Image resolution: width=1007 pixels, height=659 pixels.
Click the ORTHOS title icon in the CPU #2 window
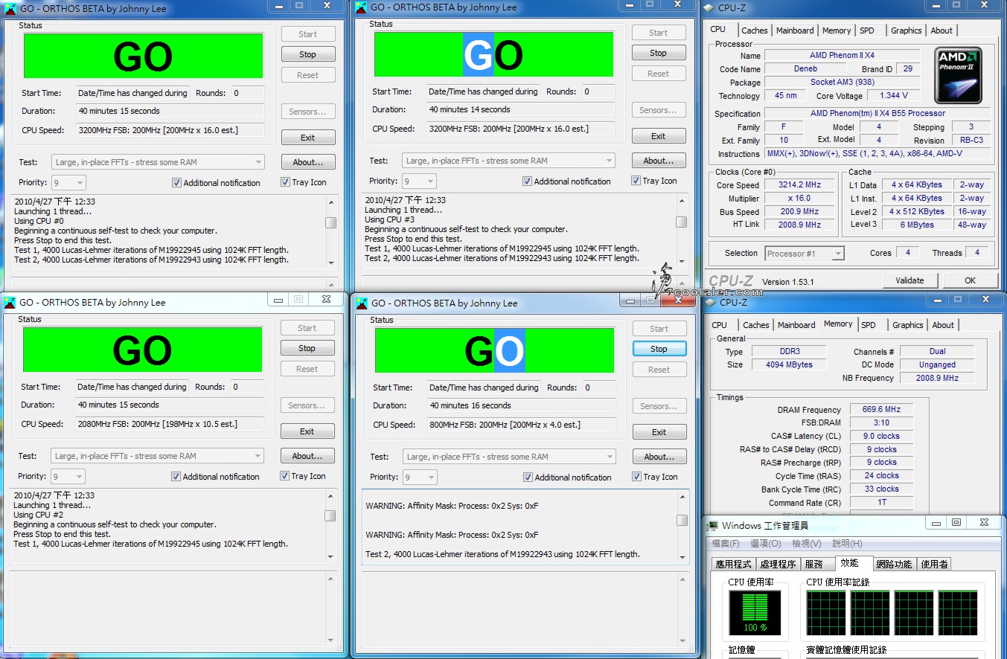(10, 302)
